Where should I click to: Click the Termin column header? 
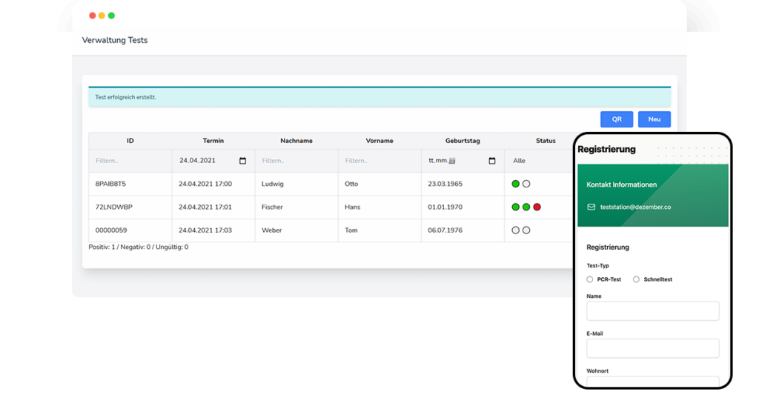click(213, 141)
